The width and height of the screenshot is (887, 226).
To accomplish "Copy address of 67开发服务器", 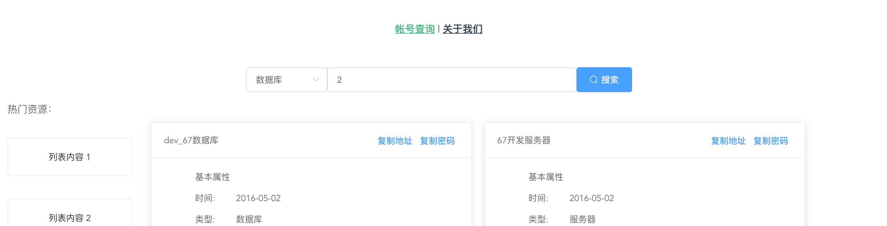I will tap(728, 141).
